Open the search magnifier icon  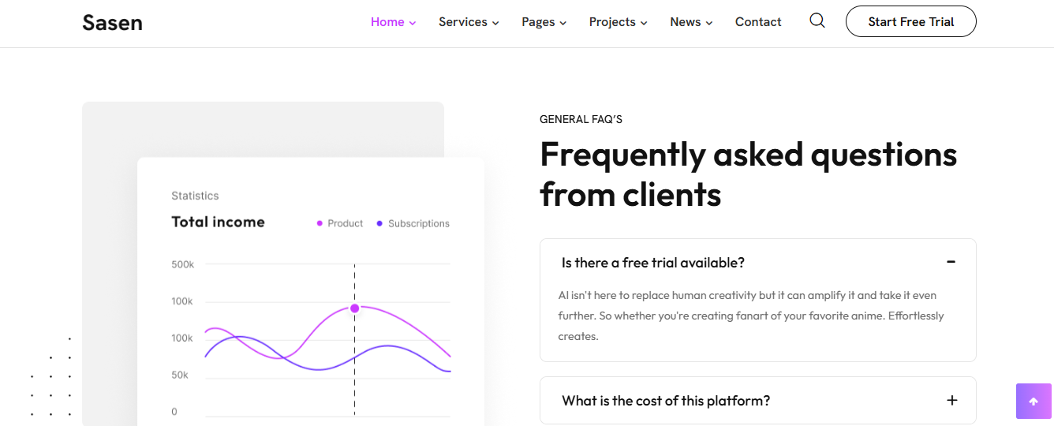point(817,21)
